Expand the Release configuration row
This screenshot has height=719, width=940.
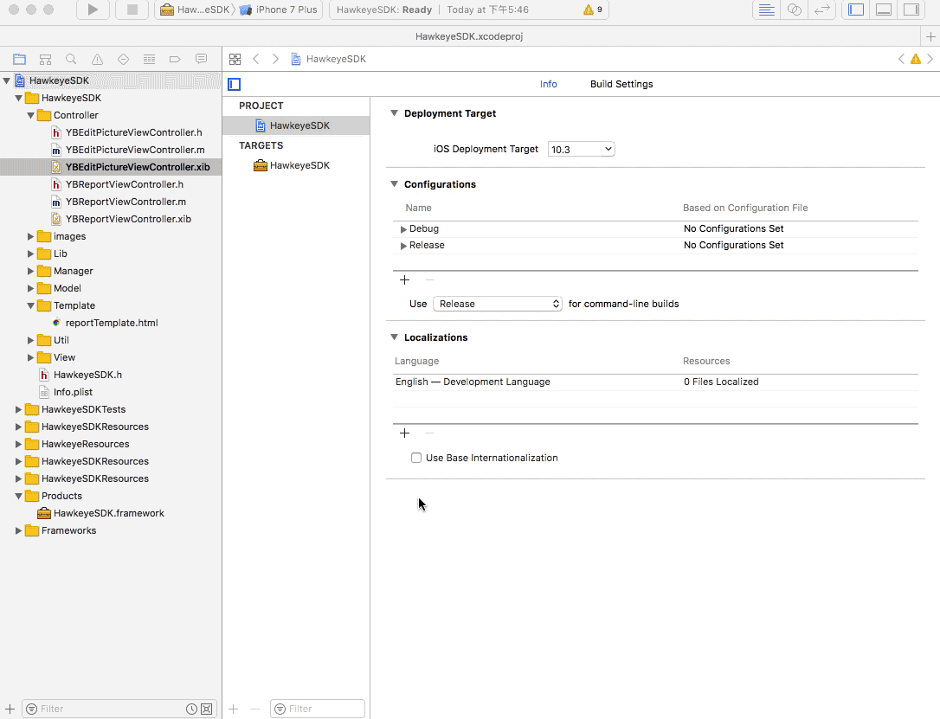click(x=403, y=246)
